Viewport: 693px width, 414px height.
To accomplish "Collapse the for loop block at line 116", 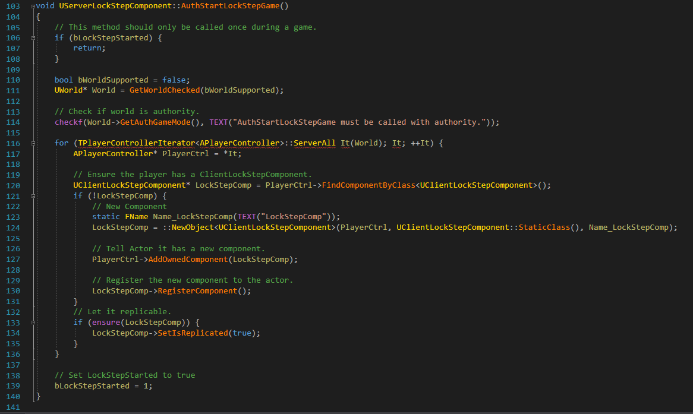I will click(x=33, y=143).
